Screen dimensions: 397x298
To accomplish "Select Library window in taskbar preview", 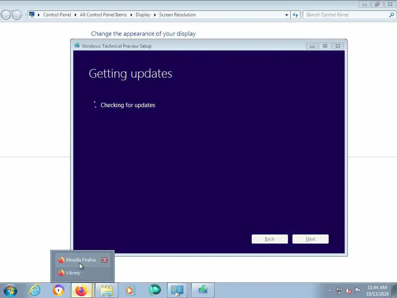I will tap(83, 273).
